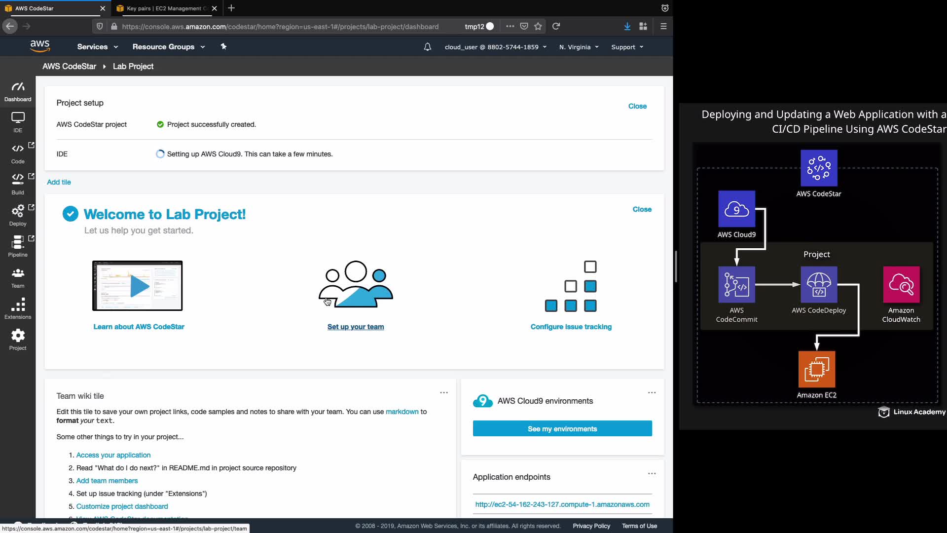
Task: Open the Extensions sidebar icon
Action: [x=18, y=308]
